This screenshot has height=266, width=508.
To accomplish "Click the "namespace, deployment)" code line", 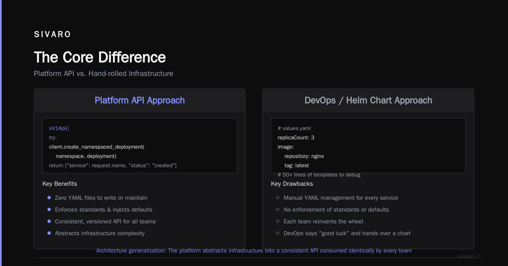I will click(86, 156).
